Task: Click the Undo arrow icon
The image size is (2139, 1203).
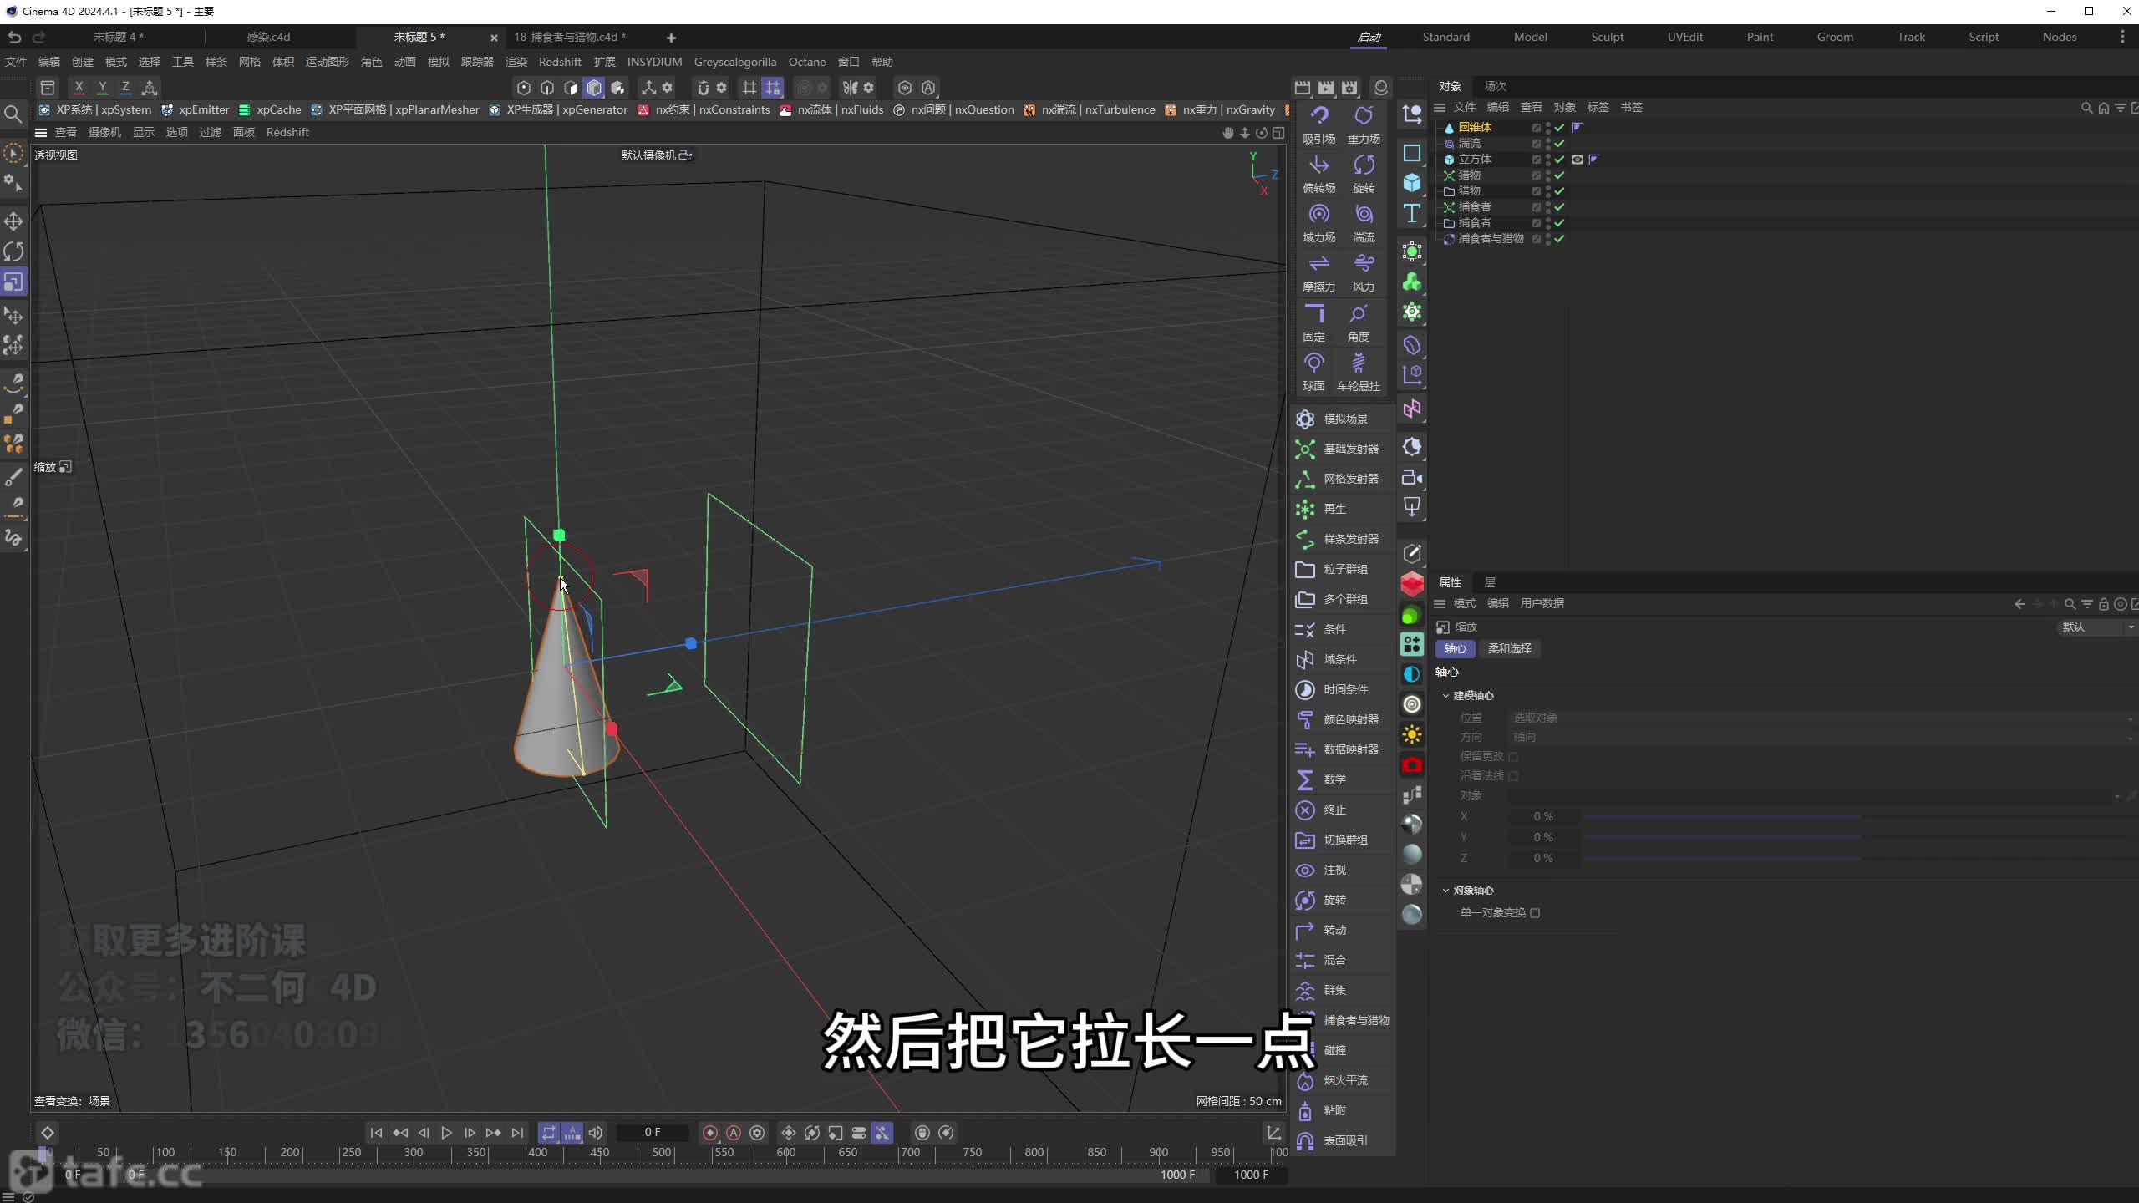Action: (14, 37)
